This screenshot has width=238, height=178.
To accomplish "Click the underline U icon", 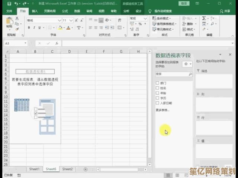I will 39,27.
